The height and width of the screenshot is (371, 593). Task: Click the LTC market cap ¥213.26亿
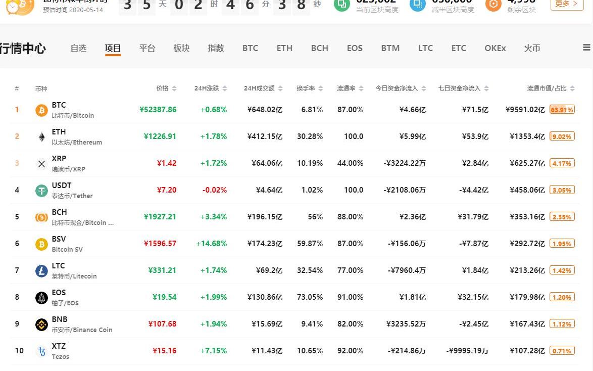(x=527, y=270)
